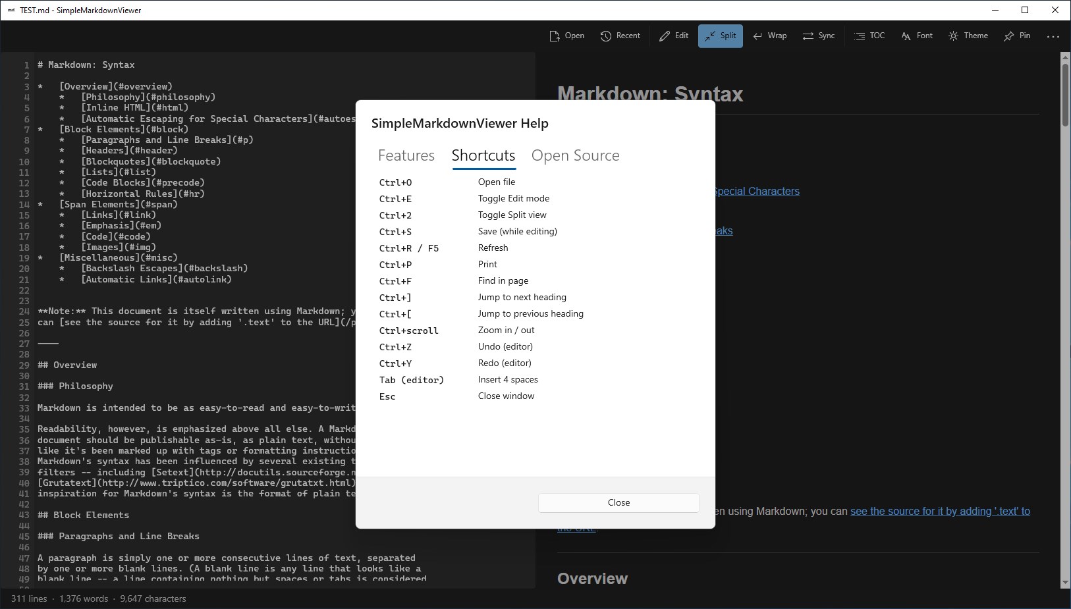
Task: Maximize the SimpleMarkdownViewer window
Action: point(1025,10)
